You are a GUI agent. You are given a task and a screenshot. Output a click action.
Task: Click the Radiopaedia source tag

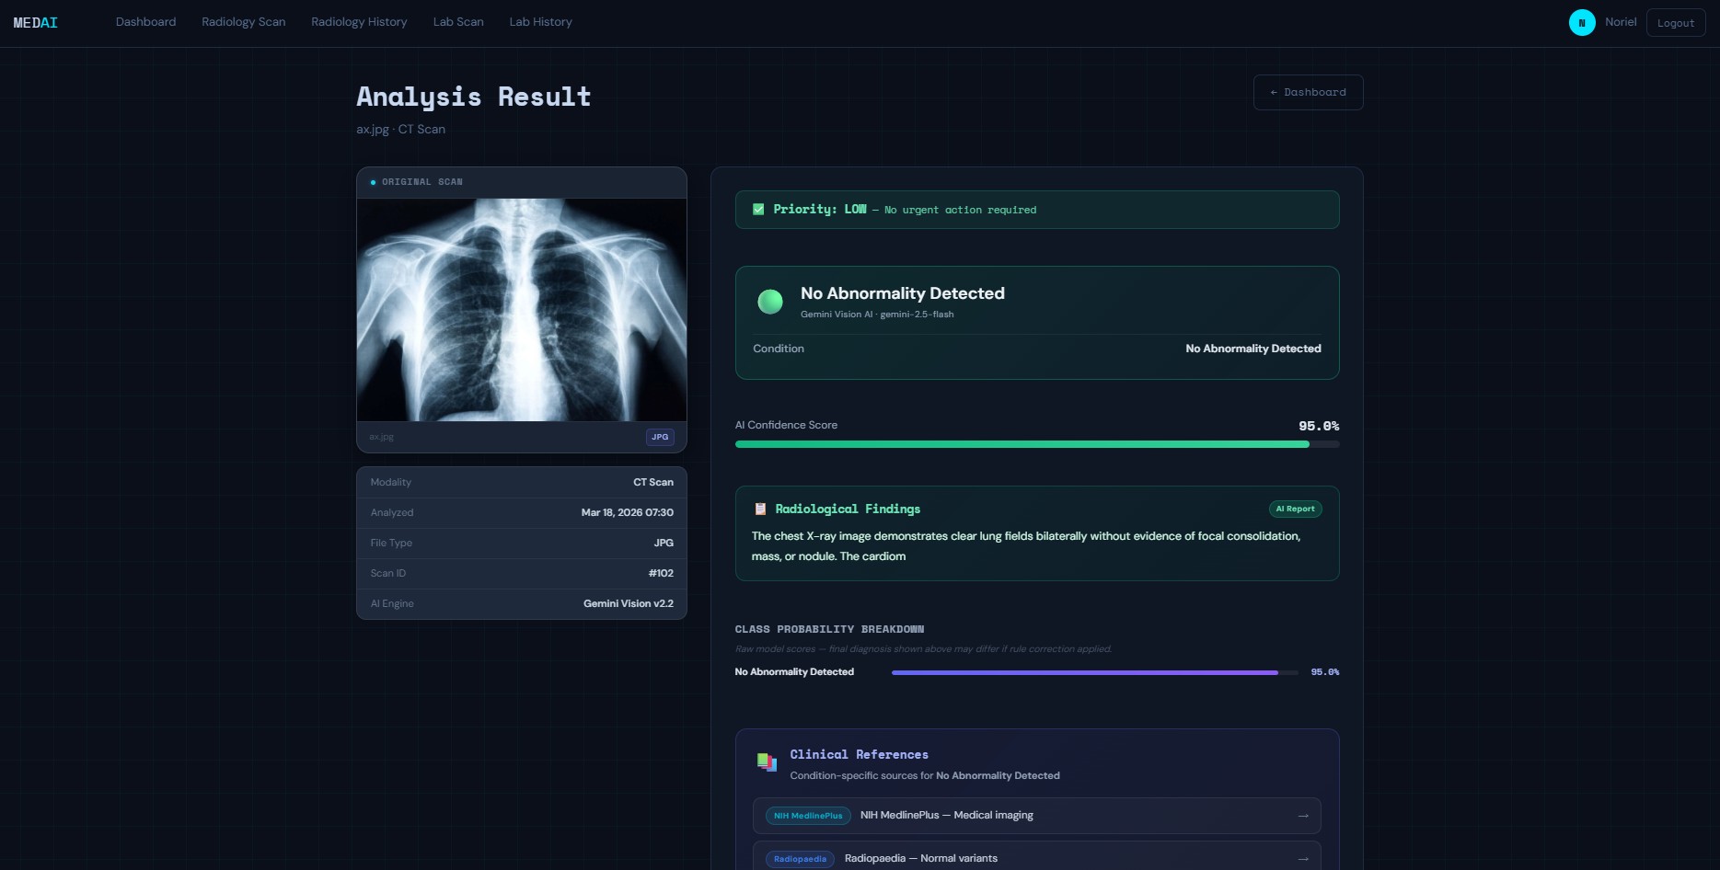coord(800,859)
